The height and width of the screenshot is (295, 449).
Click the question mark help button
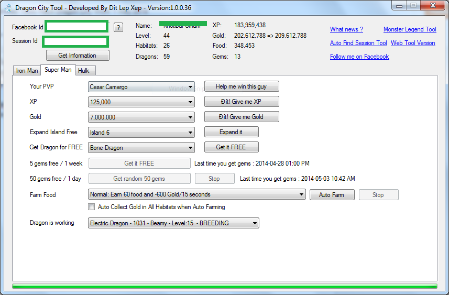[x=118, y=27]
